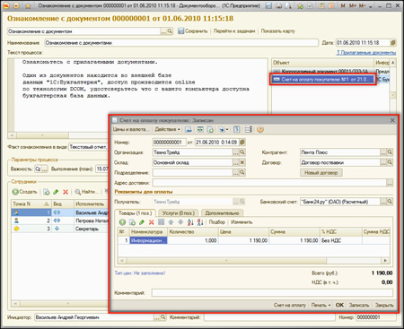This screenshot has height=329, width=404.
Task: Select Счет на оплату покупателю row
Action: coord(323,80)
